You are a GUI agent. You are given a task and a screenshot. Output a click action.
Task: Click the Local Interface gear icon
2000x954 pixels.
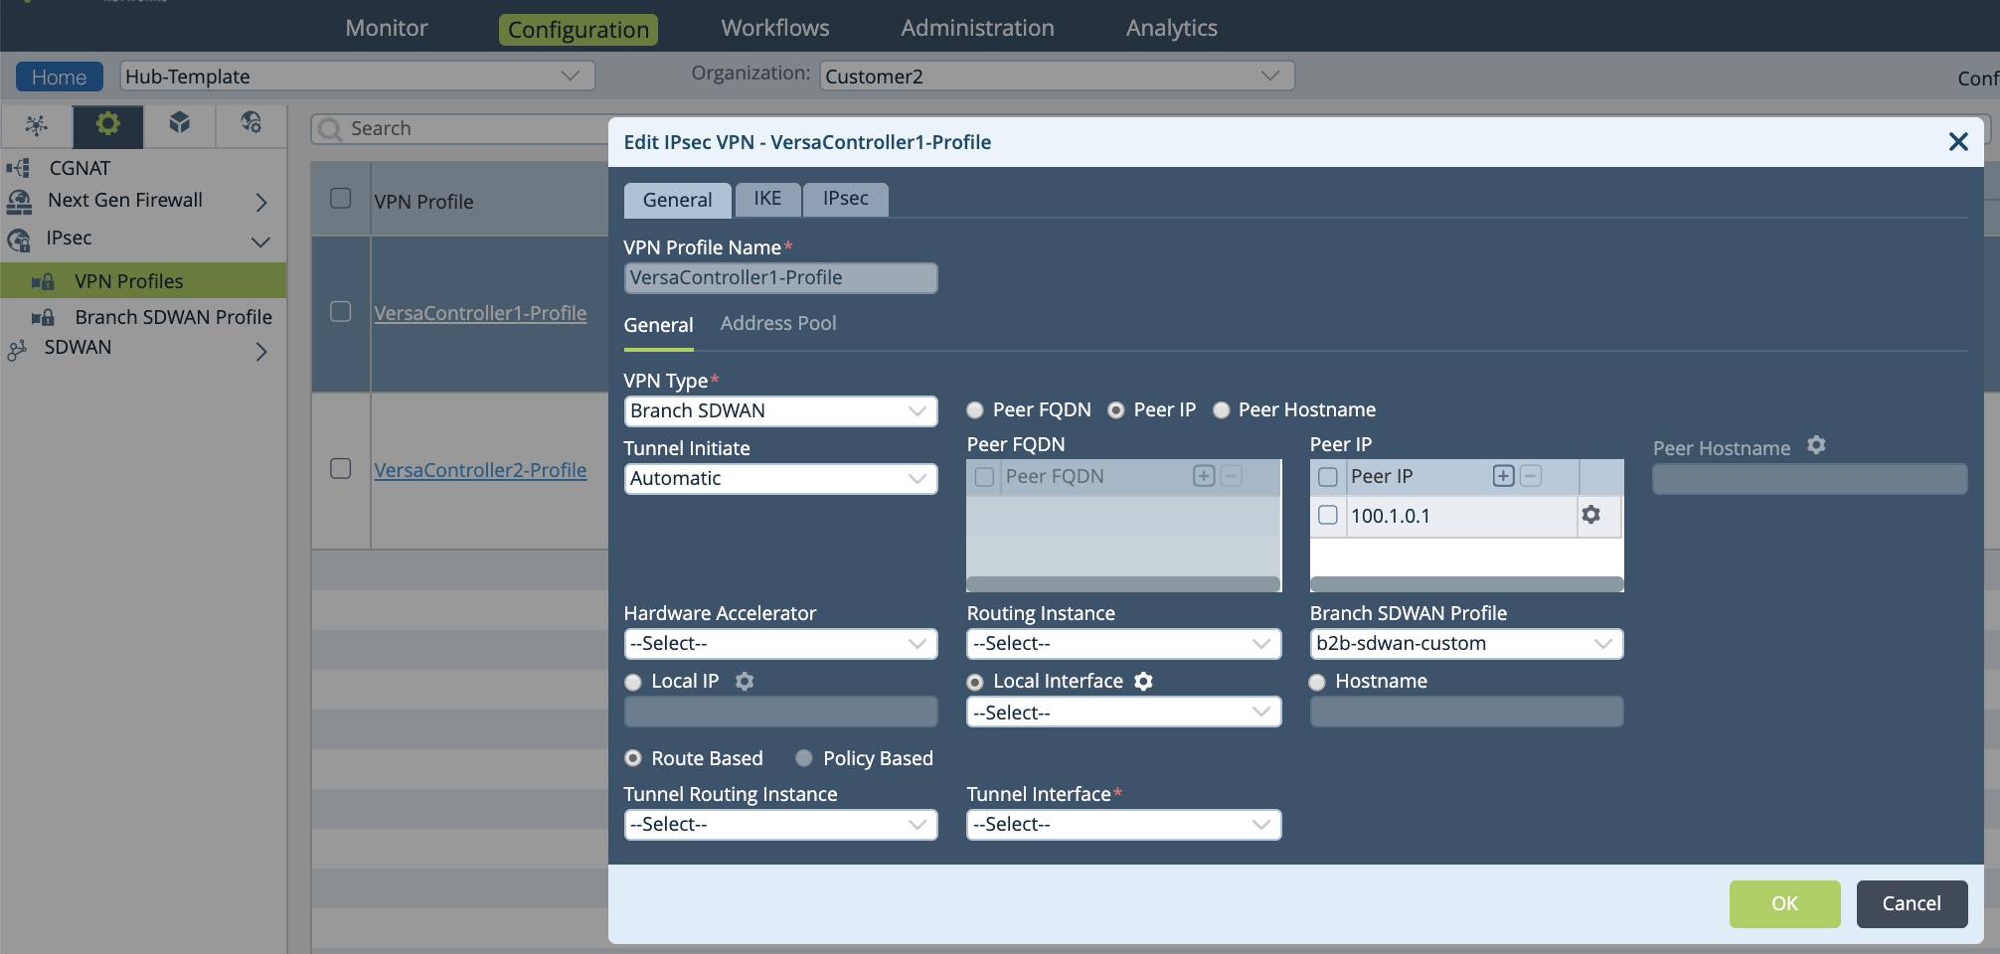tap(1143, 681)
